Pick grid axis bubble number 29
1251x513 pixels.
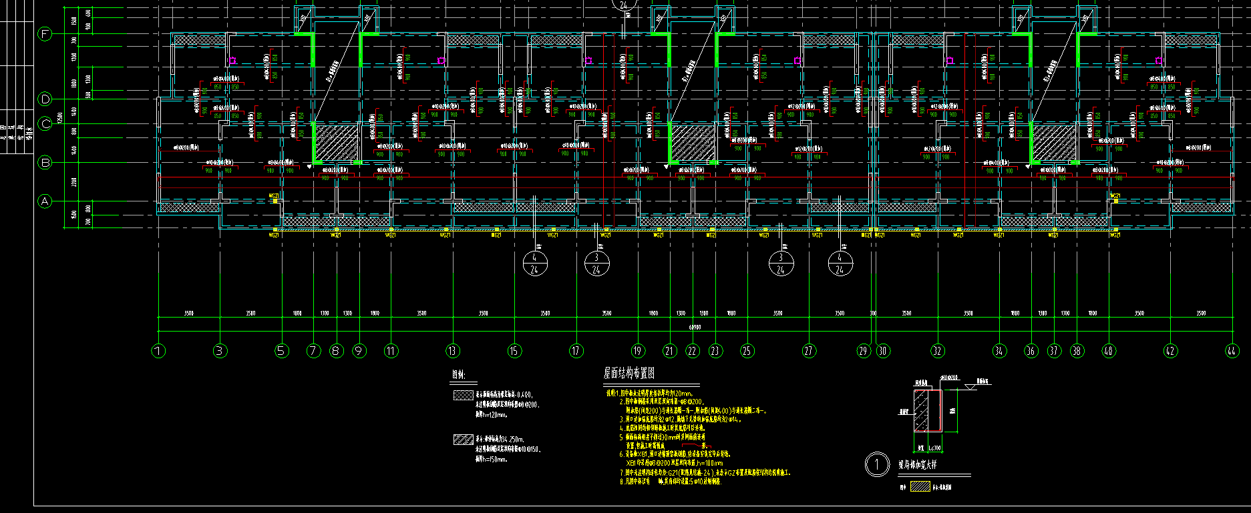[864, 351]
